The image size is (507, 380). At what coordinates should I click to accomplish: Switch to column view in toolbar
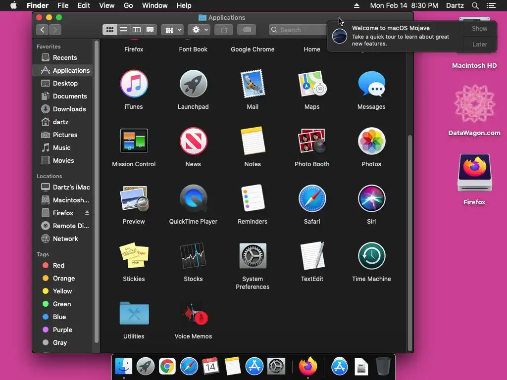pos(137,30)
